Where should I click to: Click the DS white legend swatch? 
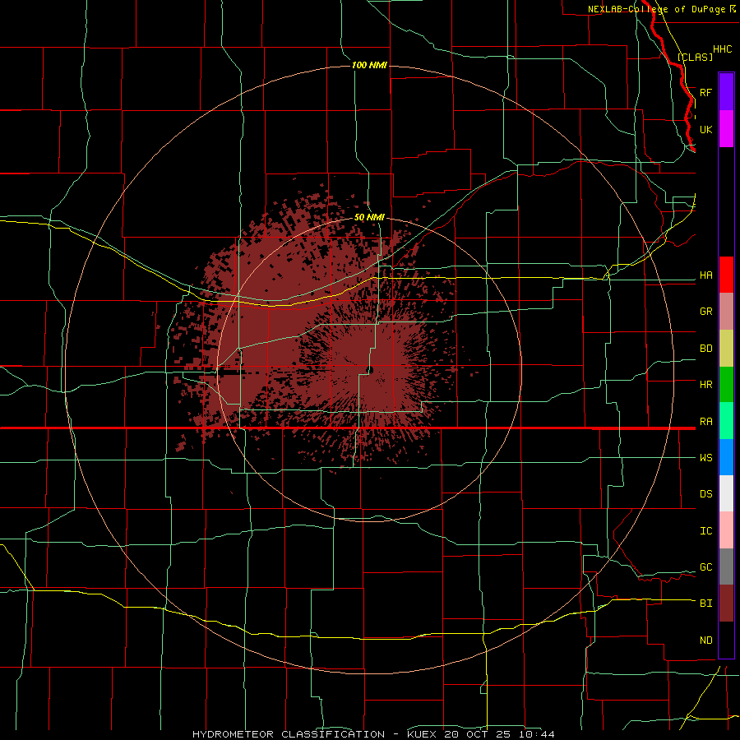[x=726, y=493]
